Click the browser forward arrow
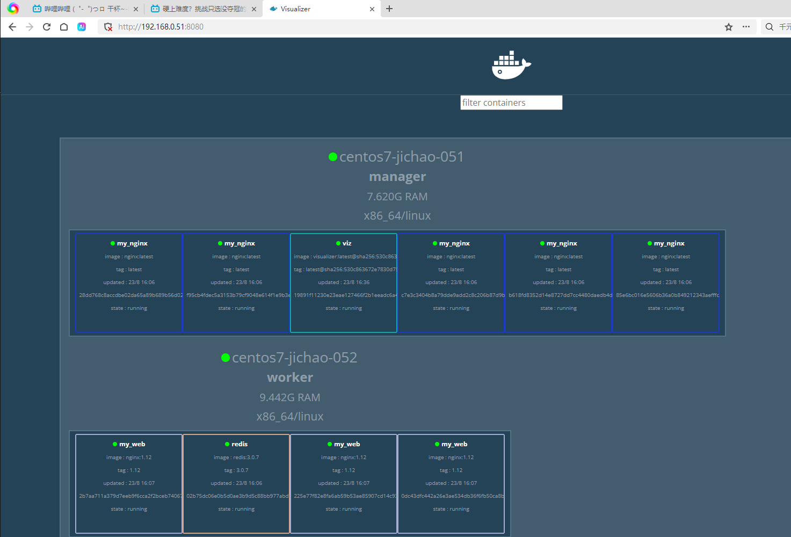The height and width of the screenshot is (537, 791). 30,27
